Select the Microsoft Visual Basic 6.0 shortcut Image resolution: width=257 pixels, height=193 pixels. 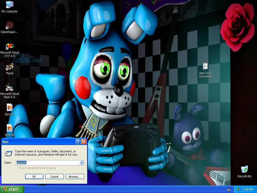tap(10, 91)
